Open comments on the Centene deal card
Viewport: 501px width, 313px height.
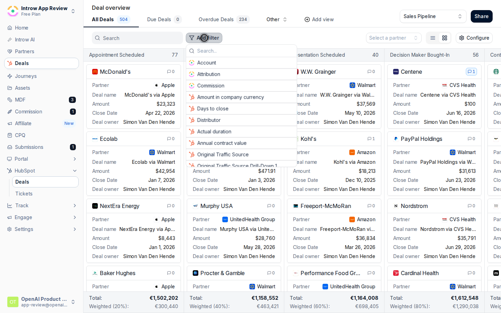point(471,72)
